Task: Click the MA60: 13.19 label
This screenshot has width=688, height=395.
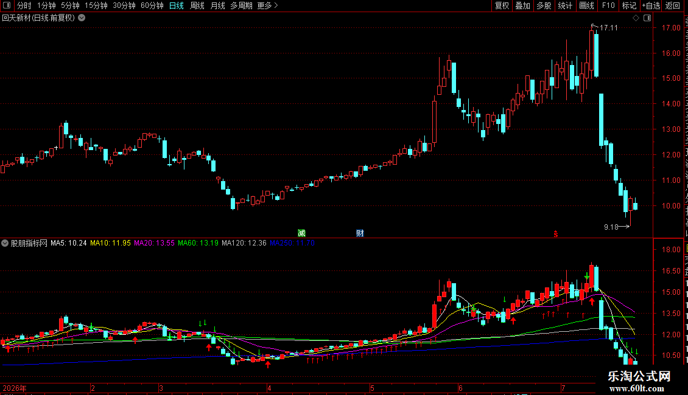Action: pos(198,243)
